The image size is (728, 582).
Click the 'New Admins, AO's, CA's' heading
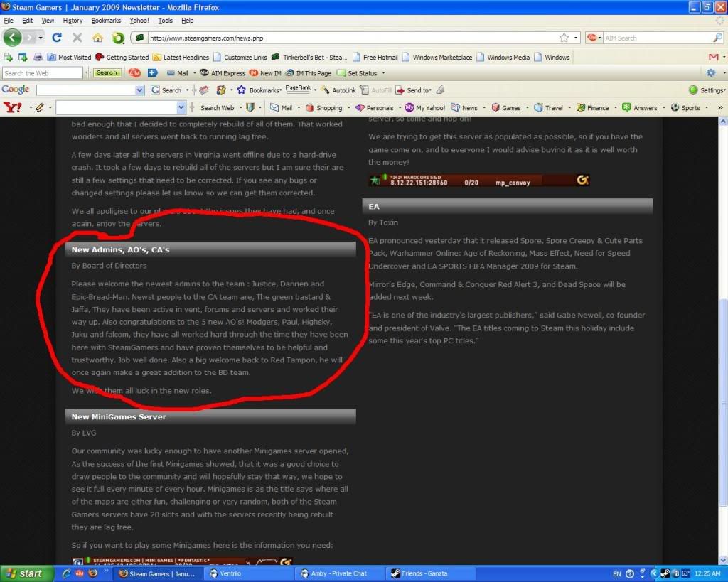click(120, 249)
